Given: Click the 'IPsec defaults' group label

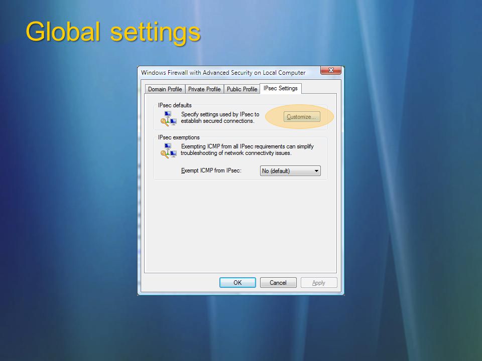Looking at the screenshot, I should [175, 105].
